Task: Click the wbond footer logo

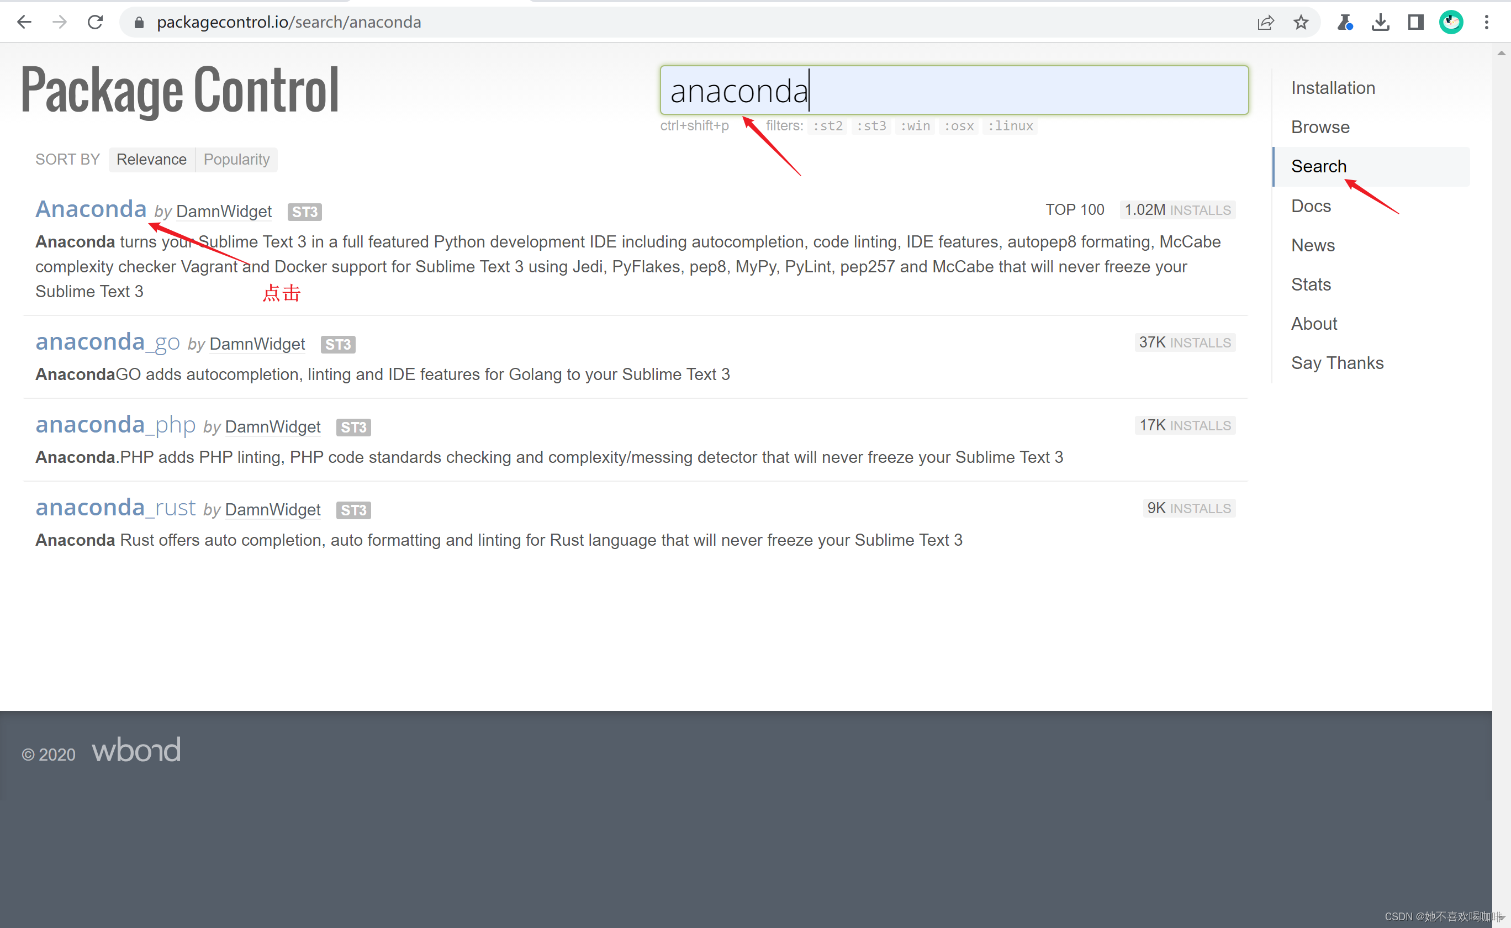Action: pyautogui.click(x=136, y=750)
